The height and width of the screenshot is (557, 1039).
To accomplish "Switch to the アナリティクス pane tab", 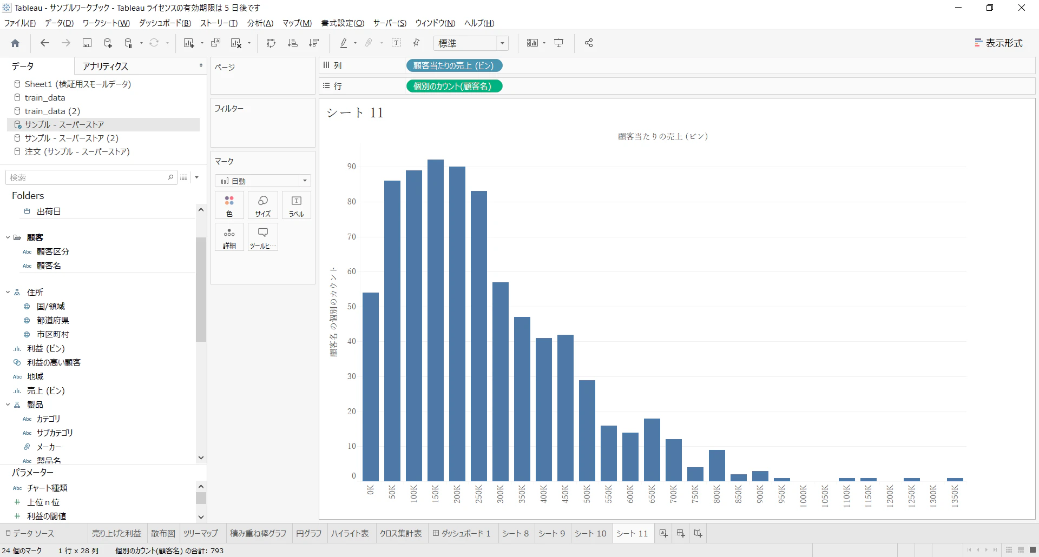I will tap(105, 66).
